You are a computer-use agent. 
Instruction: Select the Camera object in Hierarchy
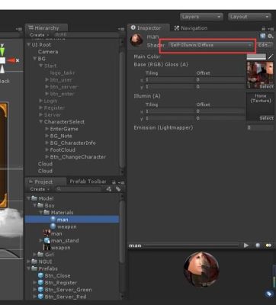(x=48, y=52)
